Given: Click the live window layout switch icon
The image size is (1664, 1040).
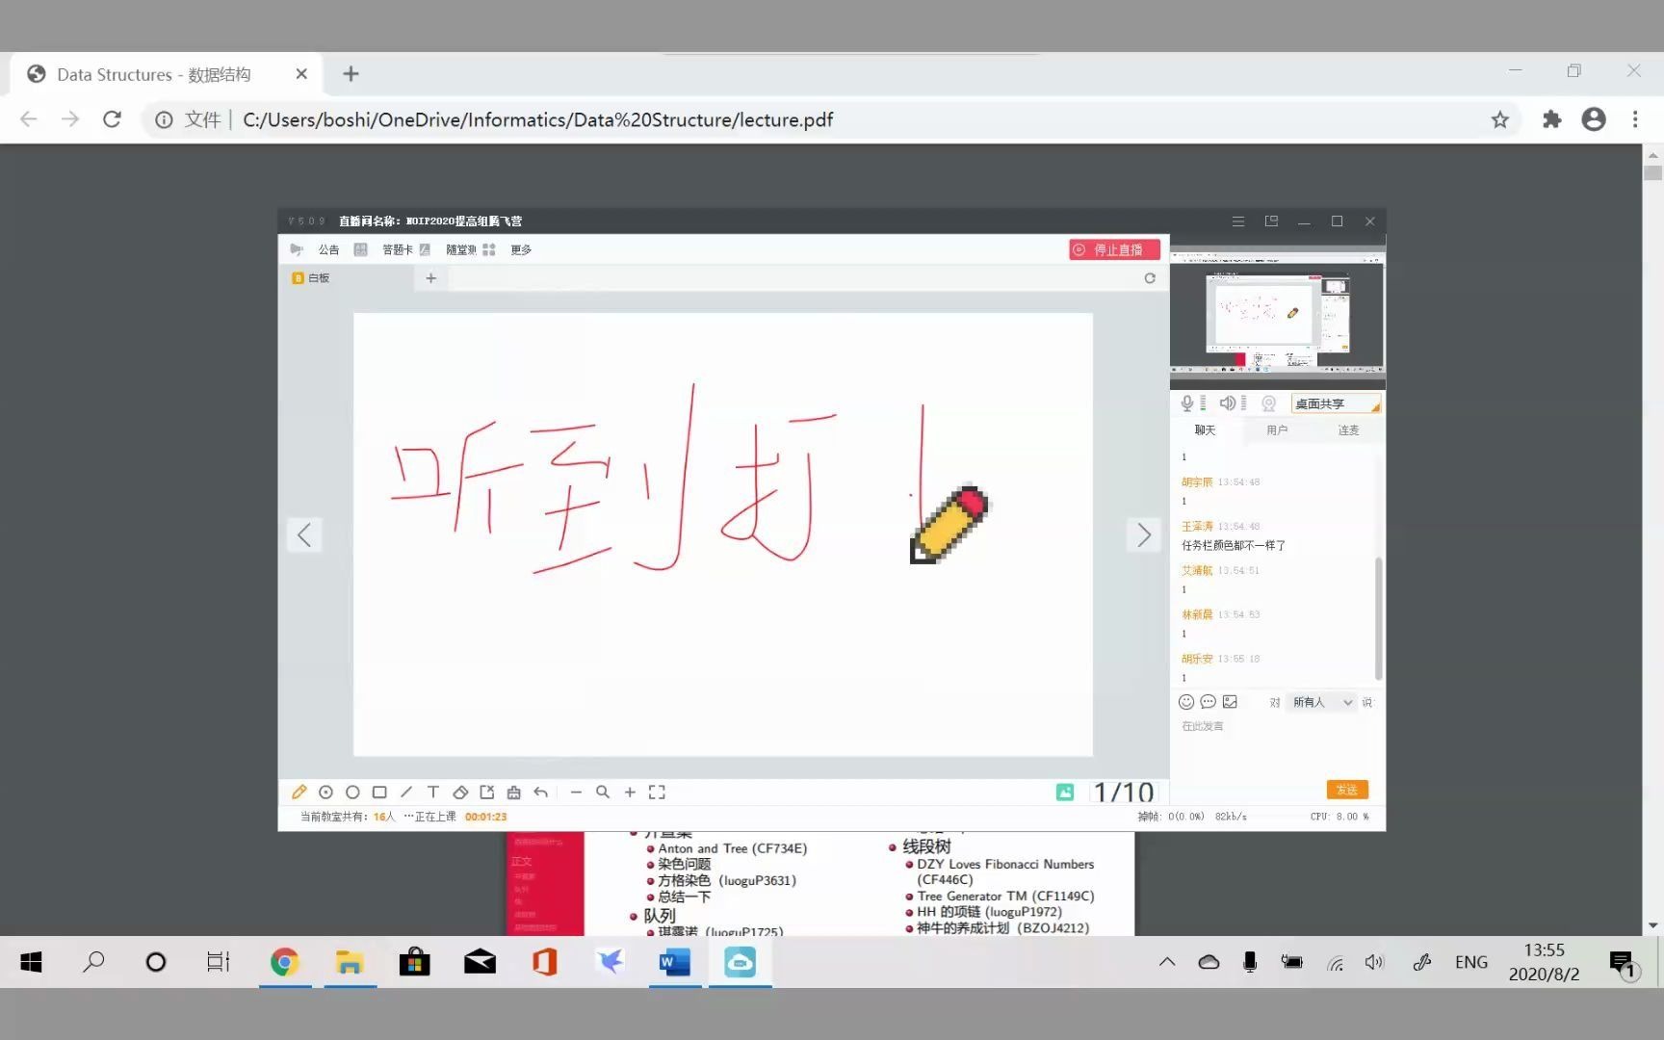Looking at the screenshot, I should pyautogui.click(x=1271, y=221).
